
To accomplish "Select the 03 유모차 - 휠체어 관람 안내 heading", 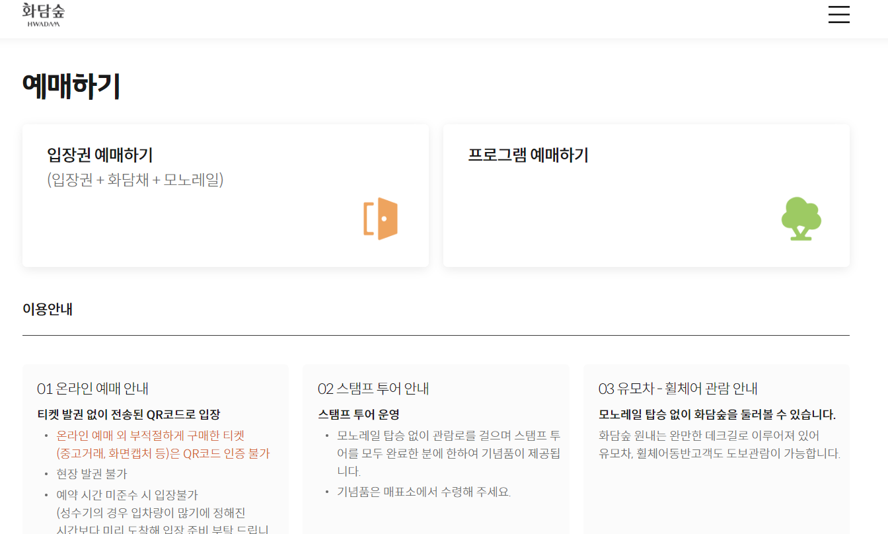I will (x=678, y=389).
